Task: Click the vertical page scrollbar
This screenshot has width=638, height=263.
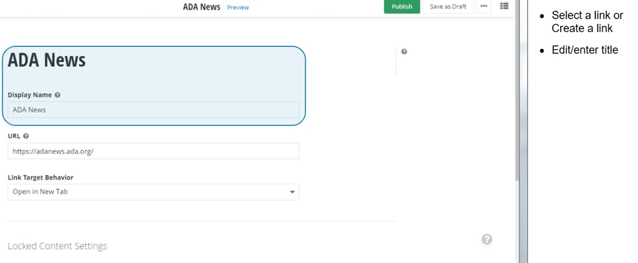Action: tap(517, 91)
